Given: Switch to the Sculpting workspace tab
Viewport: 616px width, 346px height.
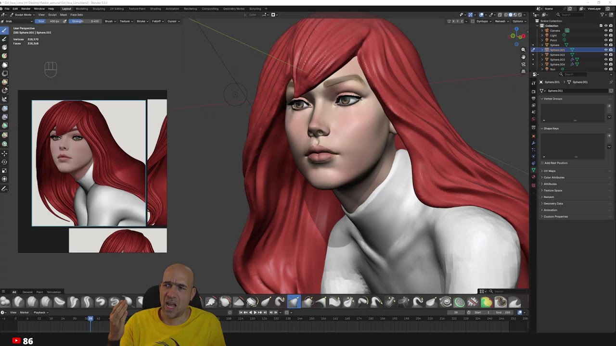Looking at the screenshot, I should point(99,9).
